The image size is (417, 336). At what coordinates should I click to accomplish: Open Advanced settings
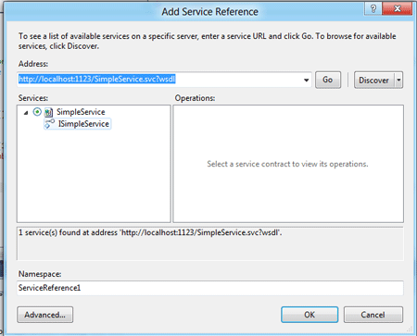point(45,315)
